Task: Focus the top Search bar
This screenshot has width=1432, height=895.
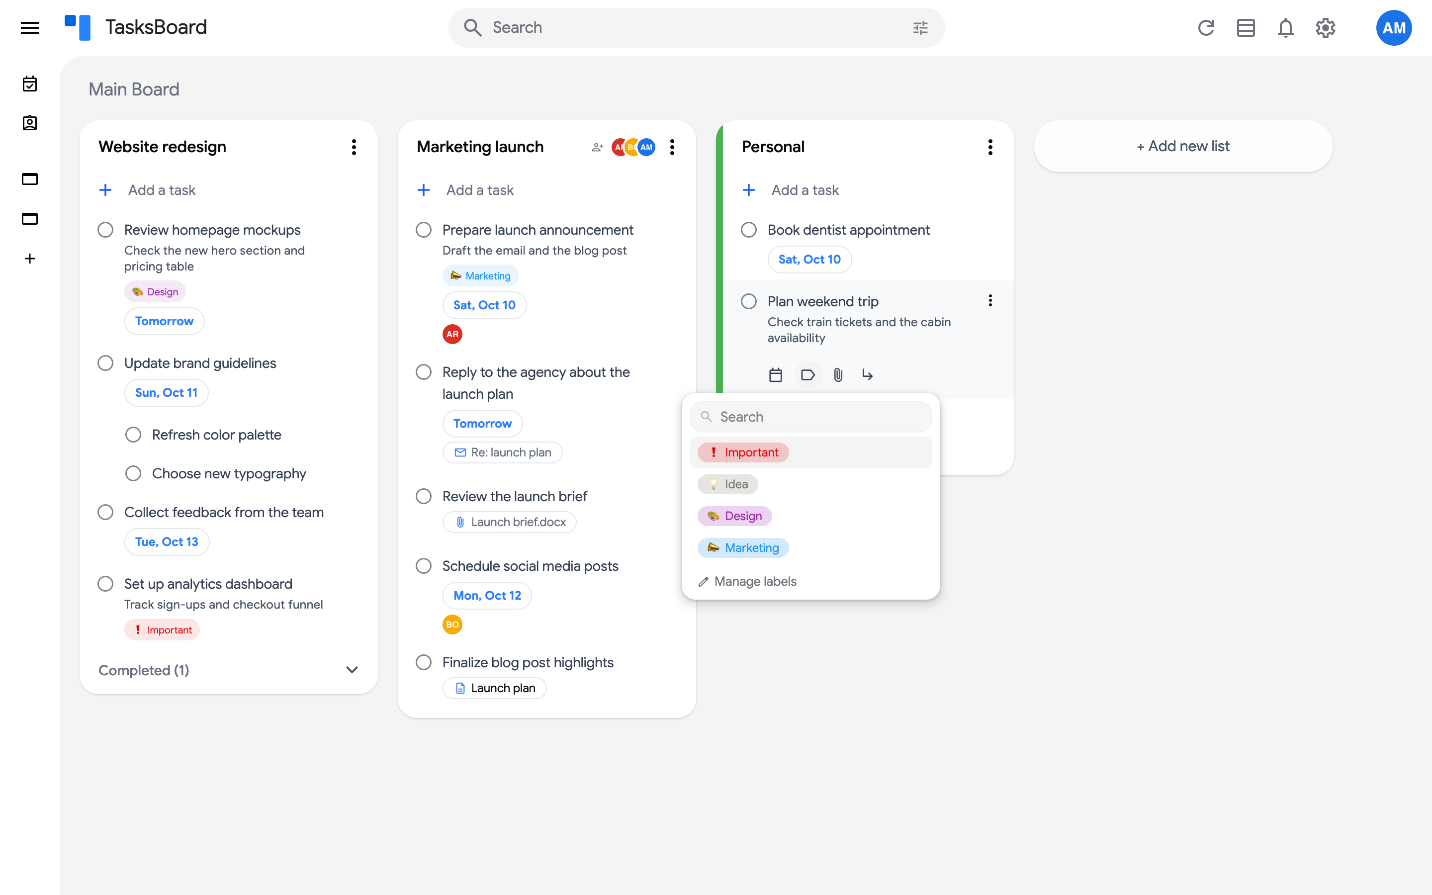Action: [x=697, y=28]
